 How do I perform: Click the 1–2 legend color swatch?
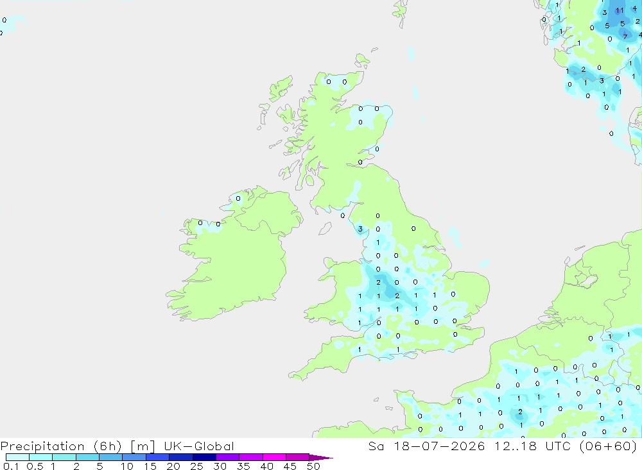pyautogui.click(x=64, y=457)
